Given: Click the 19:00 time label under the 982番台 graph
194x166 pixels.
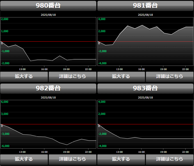Looking at the screenshot, I should coord(66,152).
